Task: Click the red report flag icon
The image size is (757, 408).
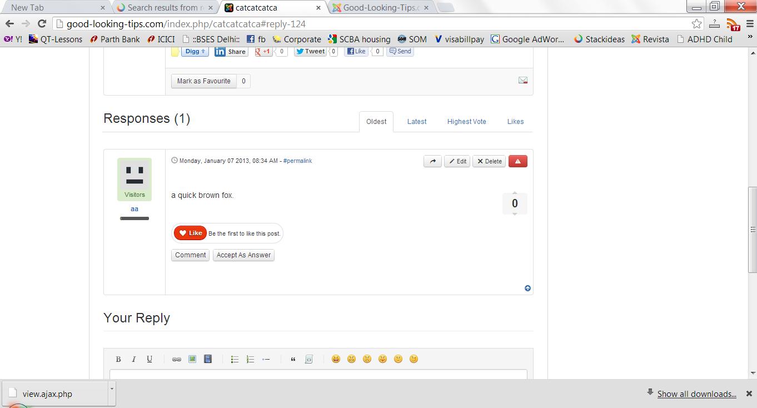Action: (x=517, y=161)
